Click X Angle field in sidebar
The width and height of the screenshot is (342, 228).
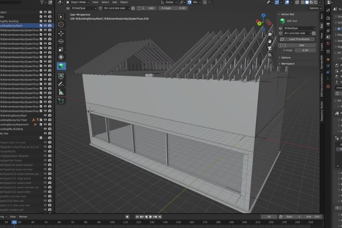click(305, 50)
